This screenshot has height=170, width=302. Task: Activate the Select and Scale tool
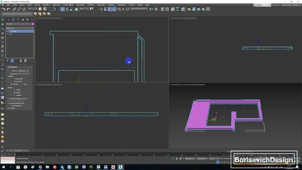click(72, 9)
